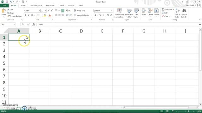Click the AutoSum sigma icon
The height and width of the screenshot is (113, 202).
(x=163, y=9)
